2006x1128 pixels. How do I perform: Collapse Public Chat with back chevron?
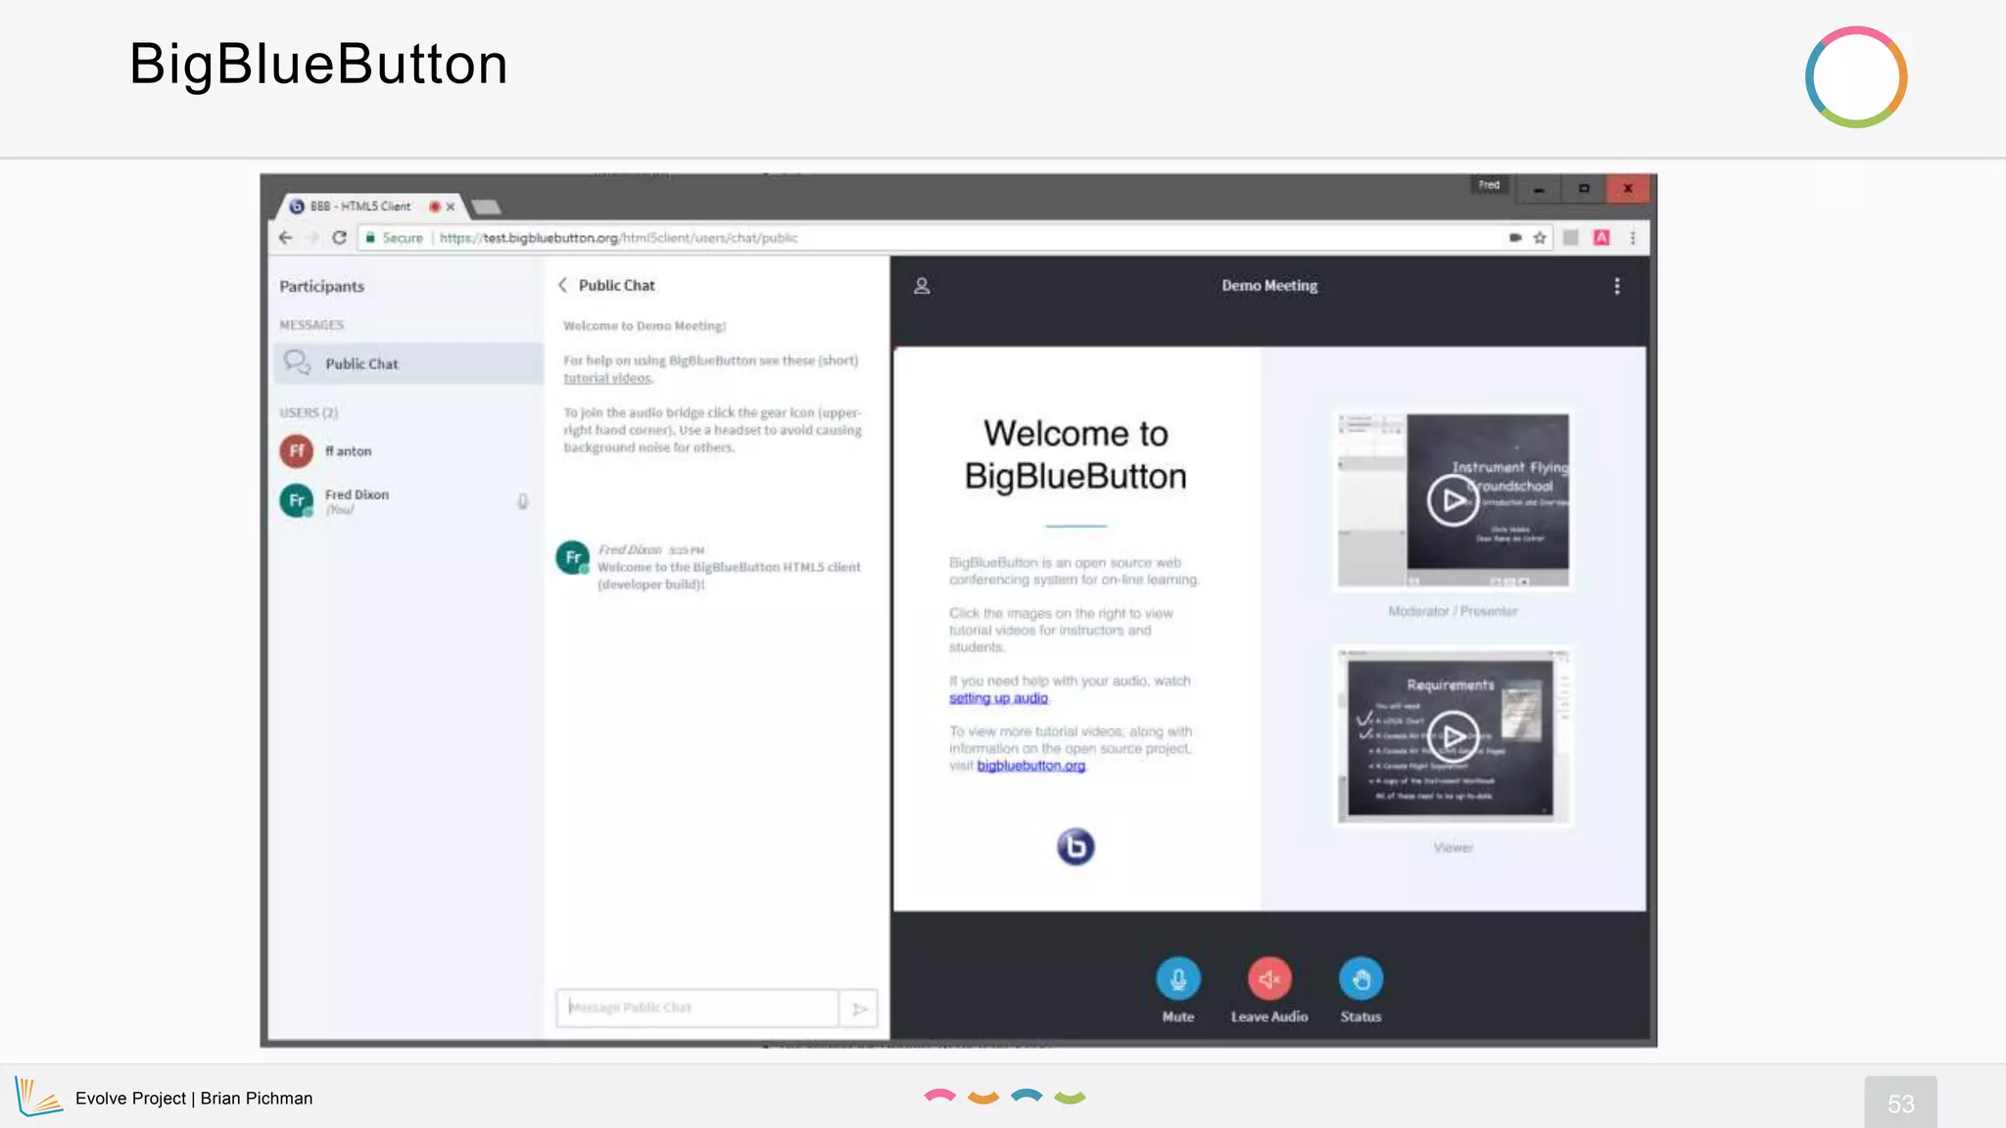point(562,285)
